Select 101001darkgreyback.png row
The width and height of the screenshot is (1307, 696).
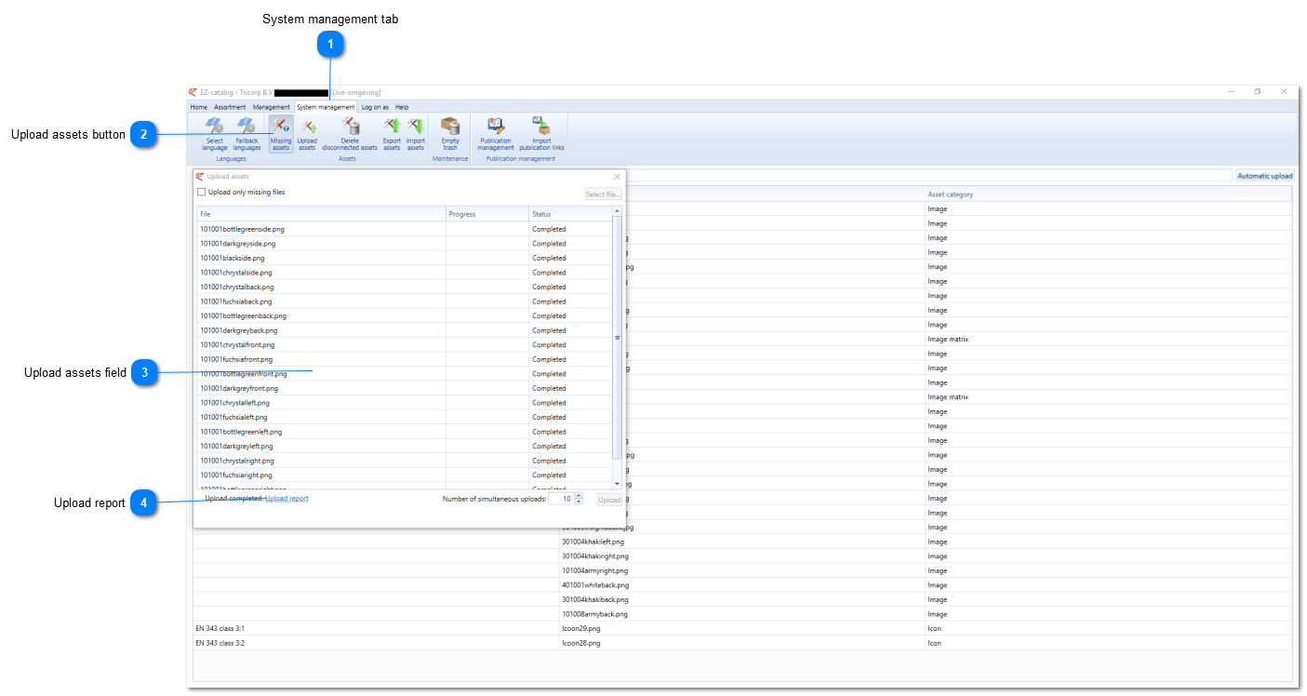404,330
